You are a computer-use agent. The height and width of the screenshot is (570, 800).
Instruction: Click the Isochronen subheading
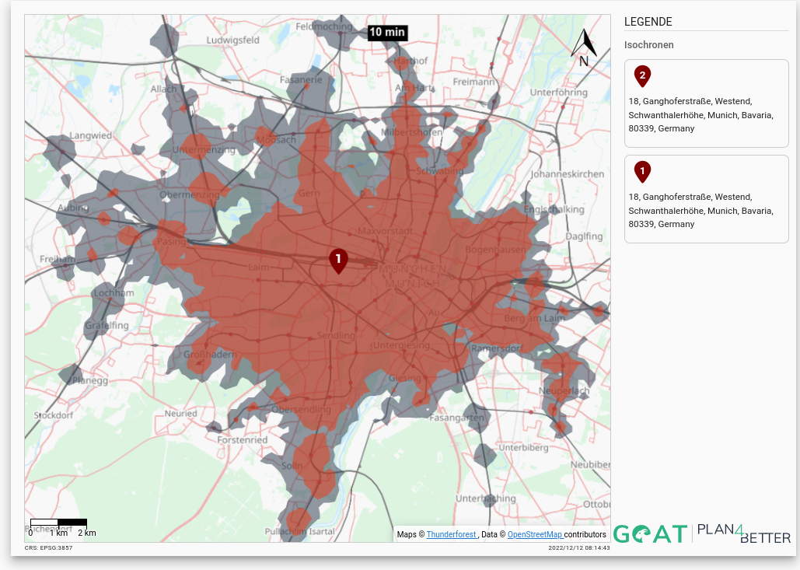coord(649,45)
